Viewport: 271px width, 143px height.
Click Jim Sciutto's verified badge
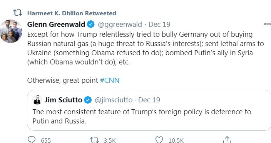(88, 100)
